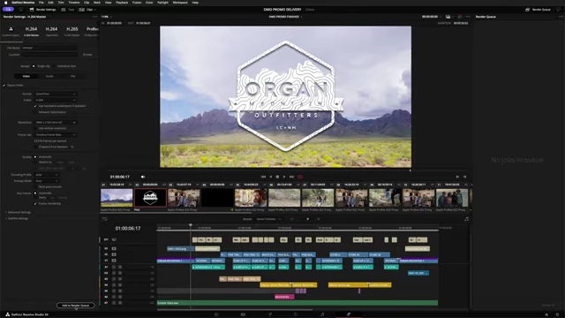Open the Render Settings panel options menu
565x318 pixels.
[94, 17]
